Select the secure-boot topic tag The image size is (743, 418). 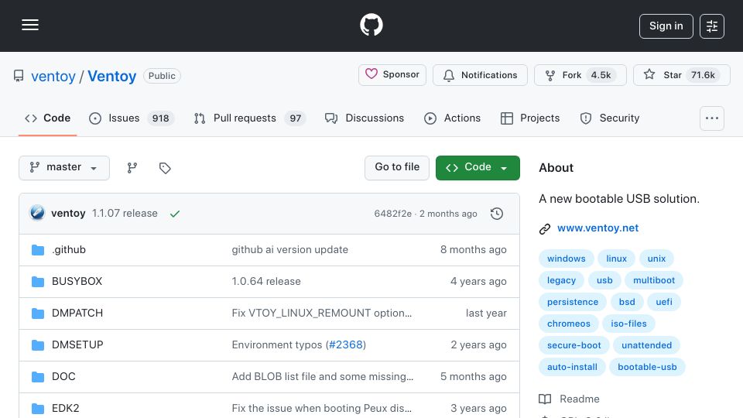click(574, 346)
